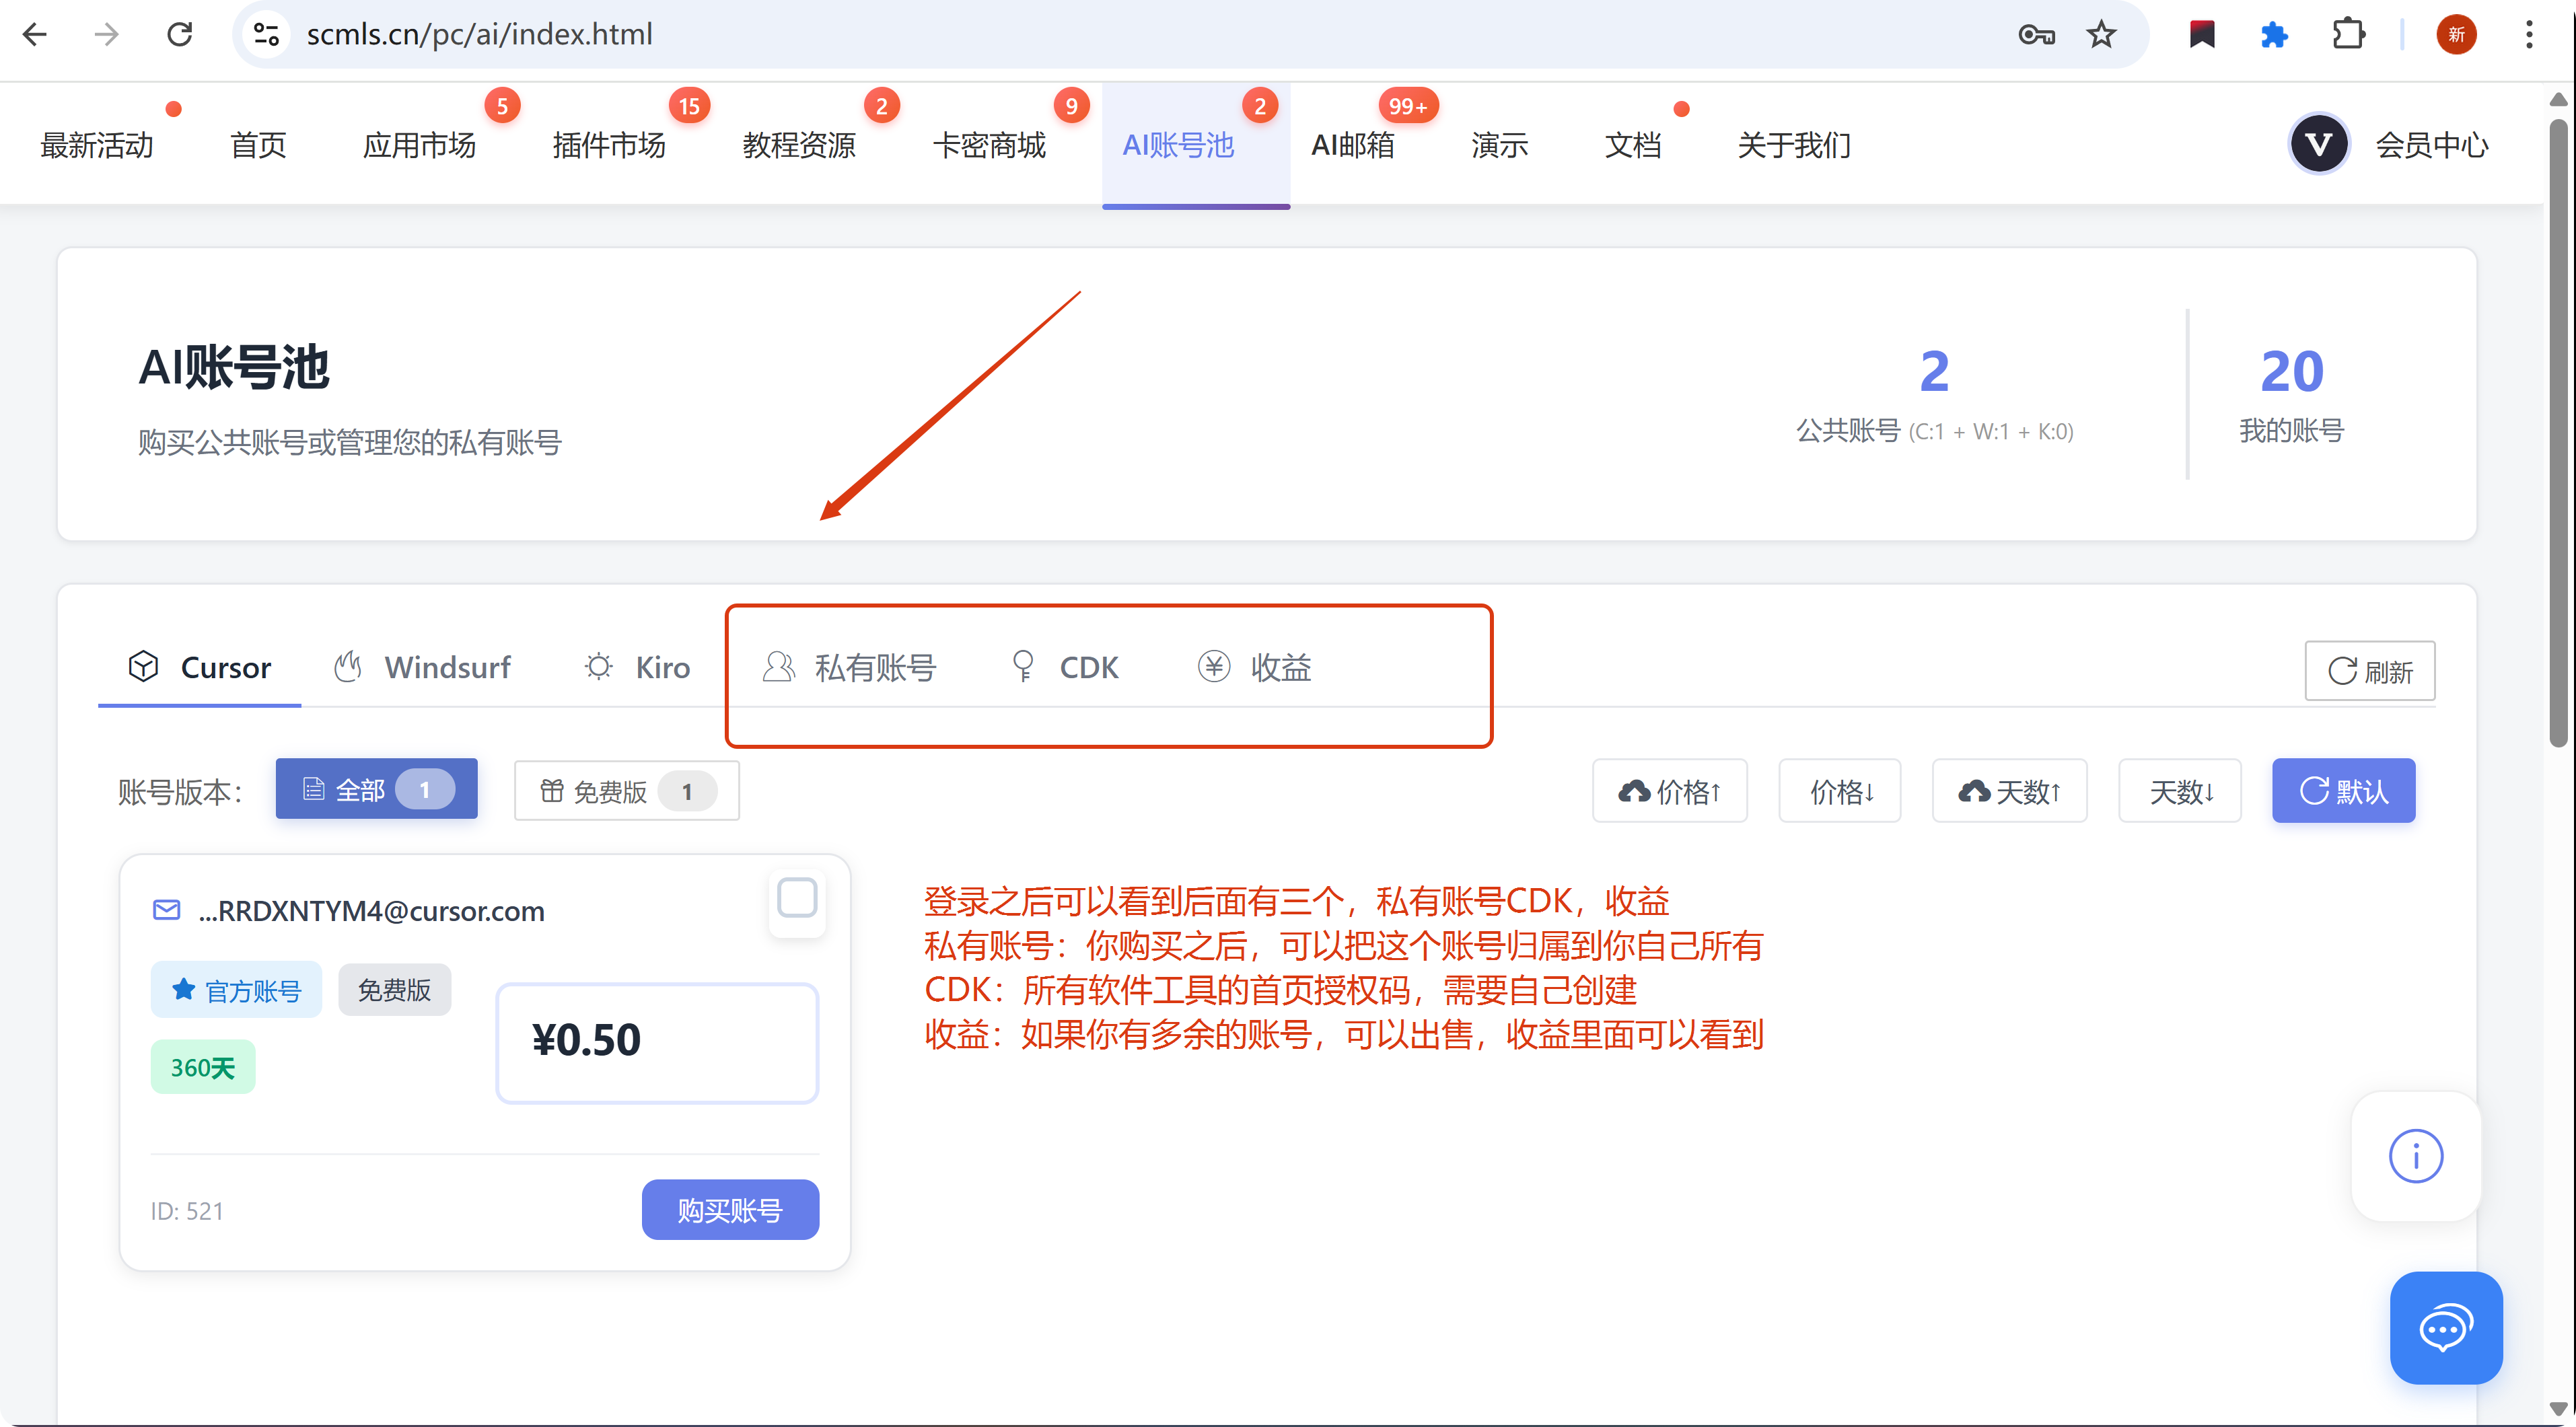The height and width of the screenshot is (1427, 2576).
Task: Click the ¥0.50 price box
Action: 657,1042
